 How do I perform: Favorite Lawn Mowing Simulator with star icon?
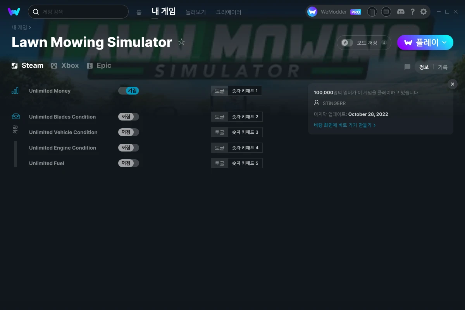point(181,42)
